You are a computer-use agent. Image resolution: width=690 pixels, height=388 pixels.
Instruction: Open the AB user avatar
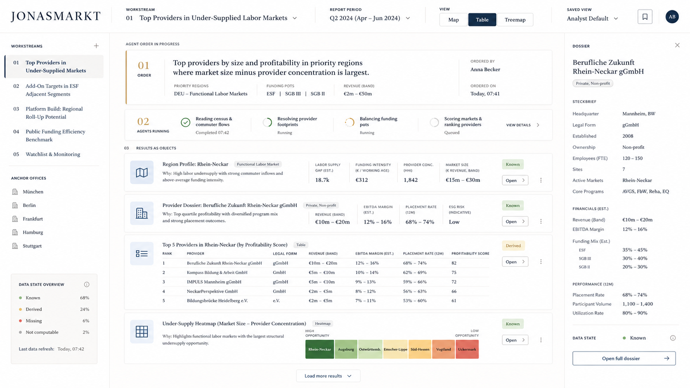click(672, 17)
